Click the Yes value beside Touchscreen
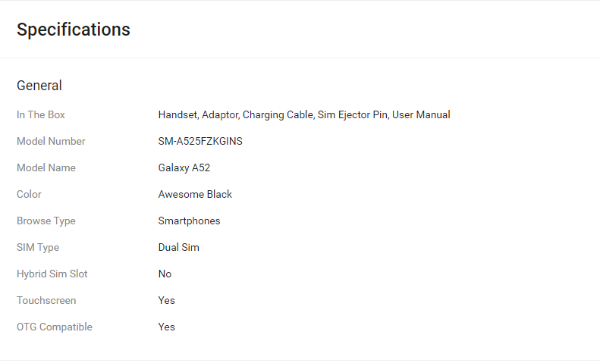The height and width of the screenshot is (363, 600). (167, 300)
